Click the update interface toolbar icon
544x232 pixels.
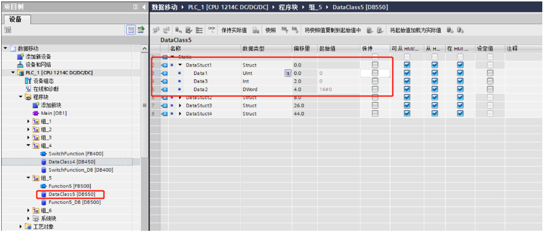(188, 30)
